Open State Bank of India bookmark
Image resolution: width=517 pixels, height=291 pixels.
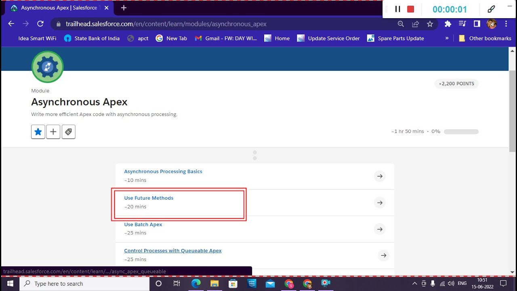92,38
